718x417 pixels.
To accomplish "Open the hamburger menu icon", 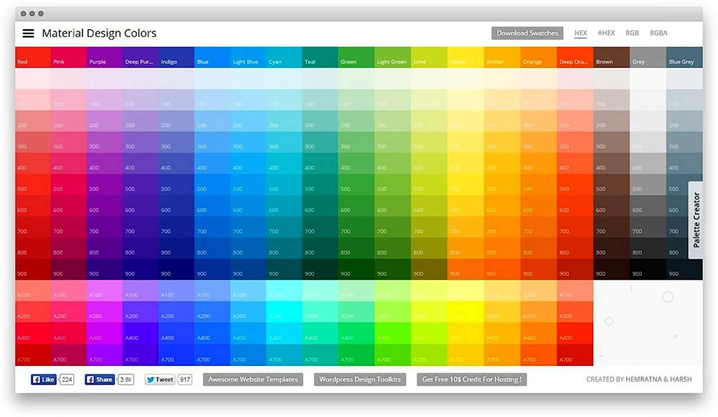I will click(28, 33).
